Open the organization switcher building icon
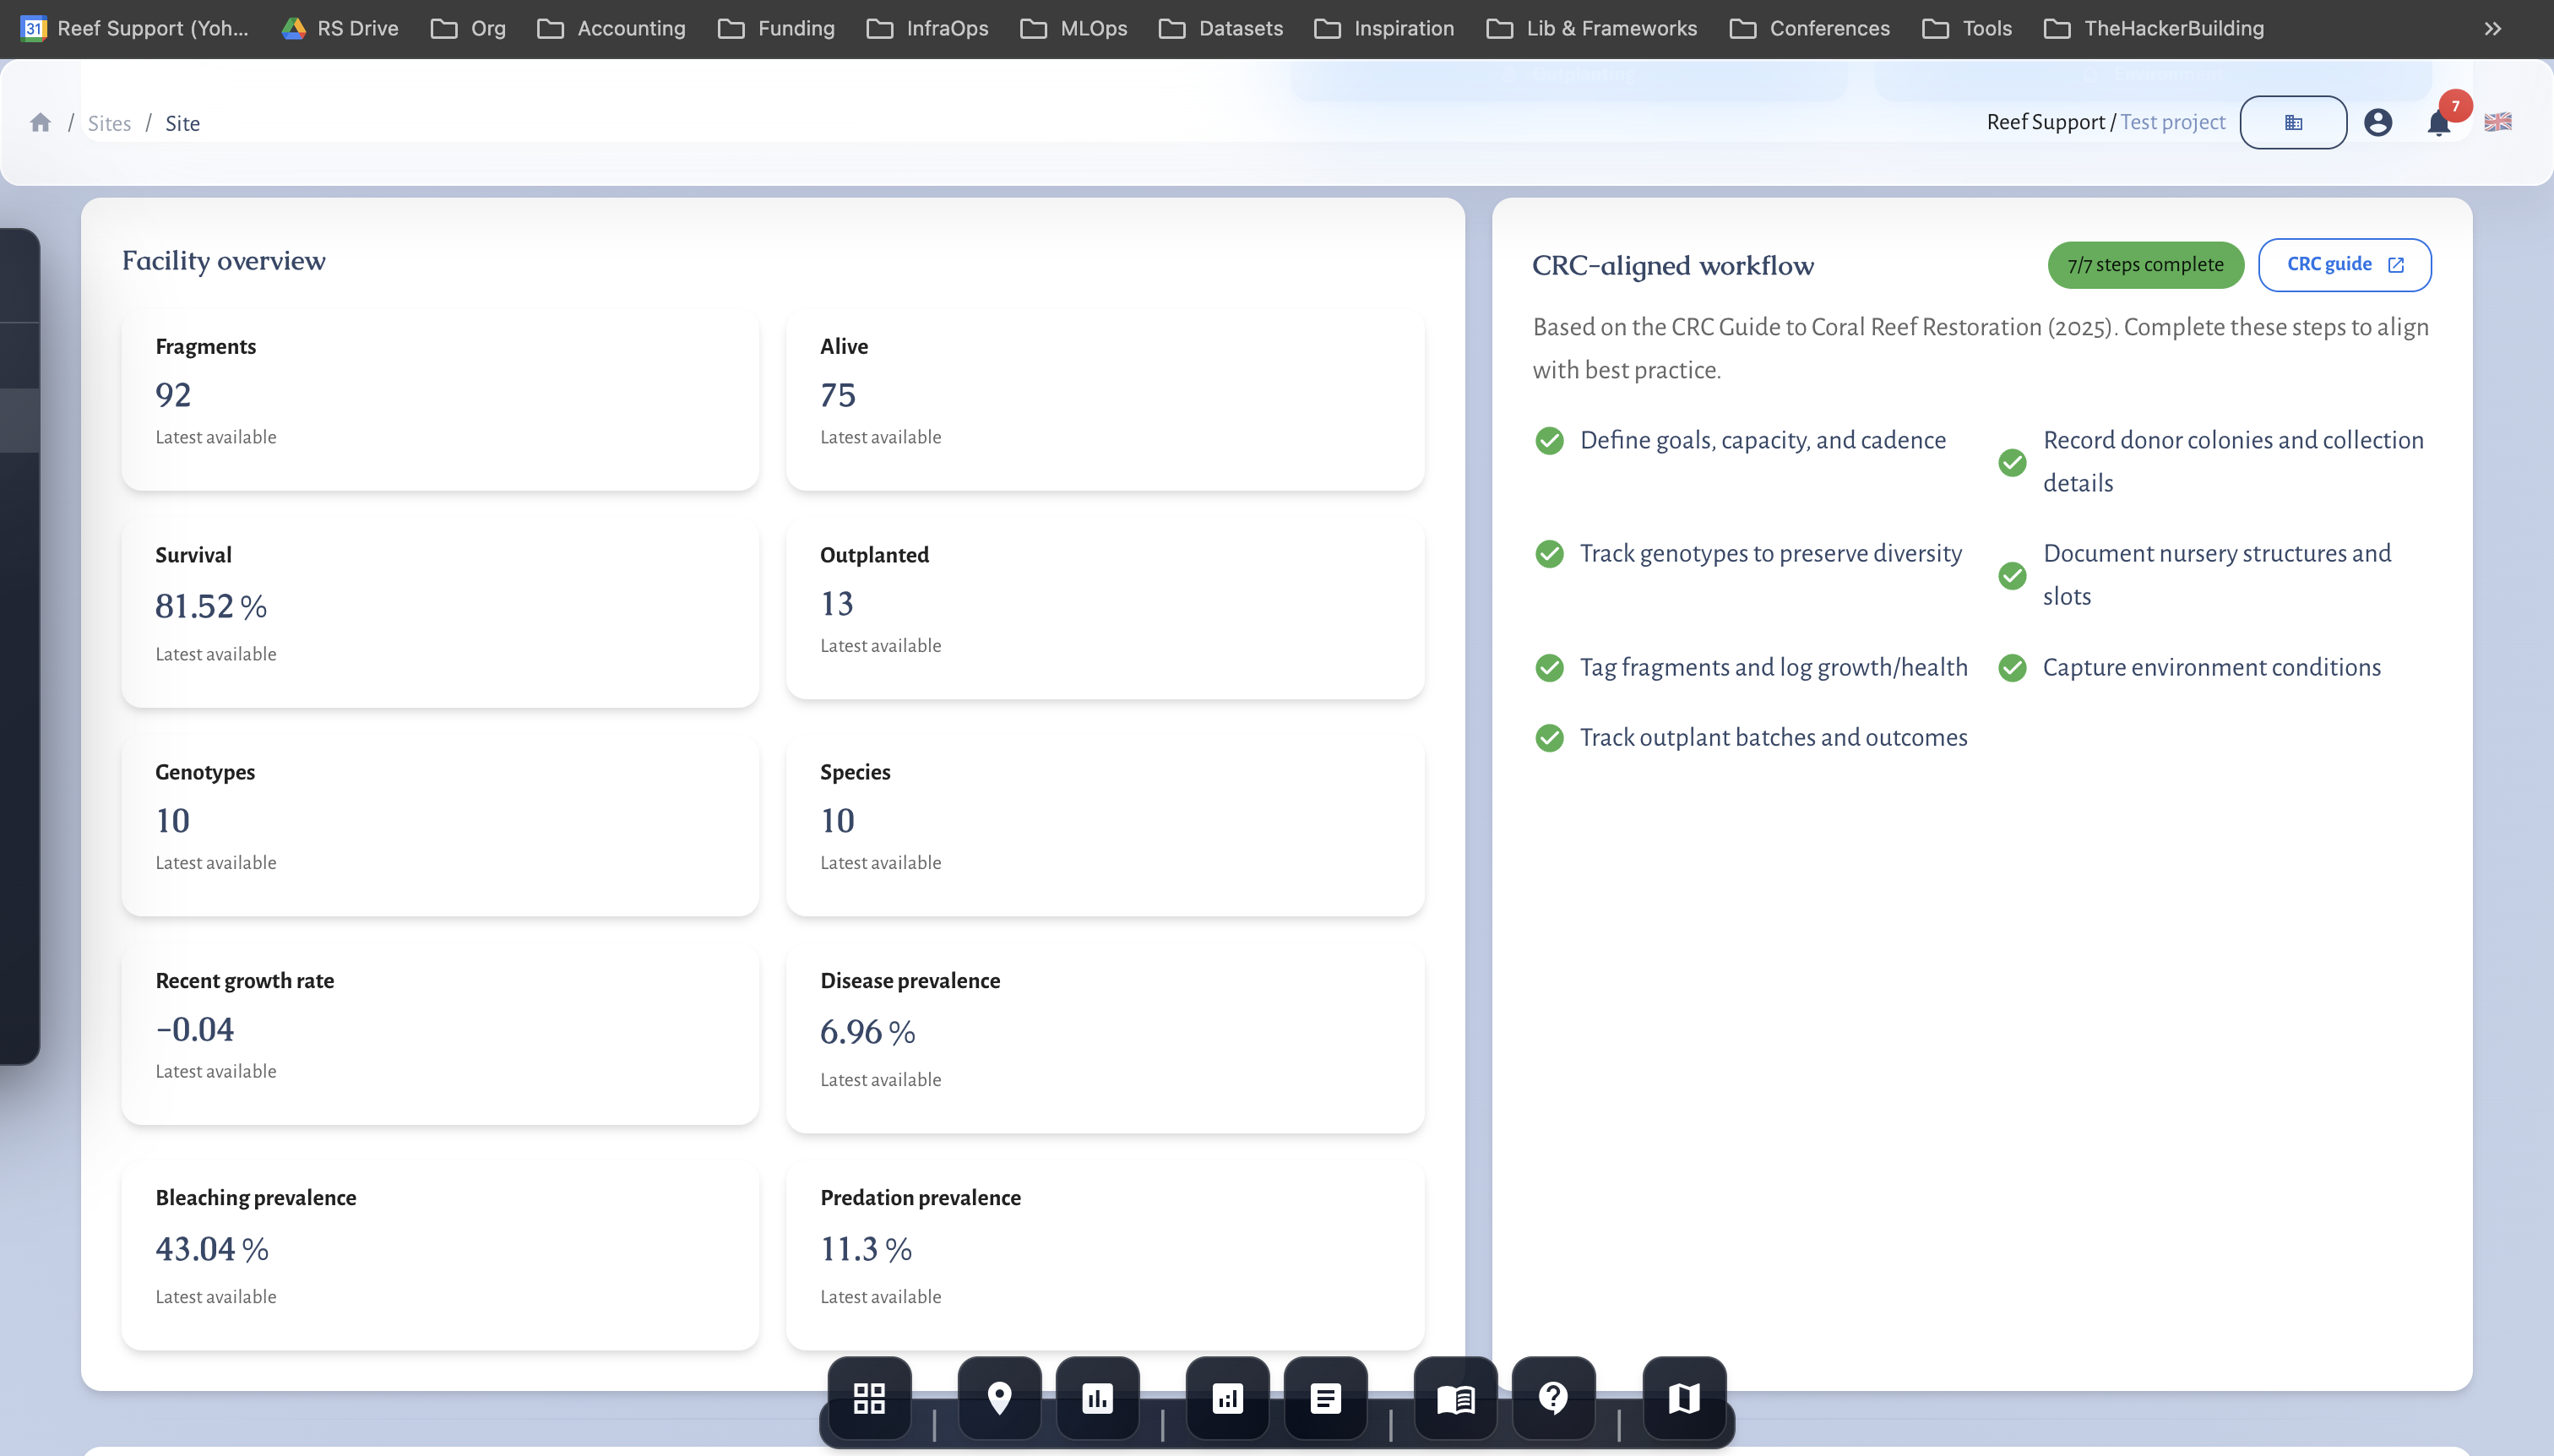 2292,121
